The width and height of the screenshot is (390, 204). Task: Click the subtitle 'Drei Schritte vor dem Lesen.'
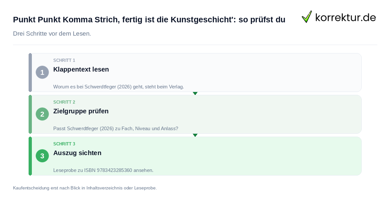pos(52,34)
